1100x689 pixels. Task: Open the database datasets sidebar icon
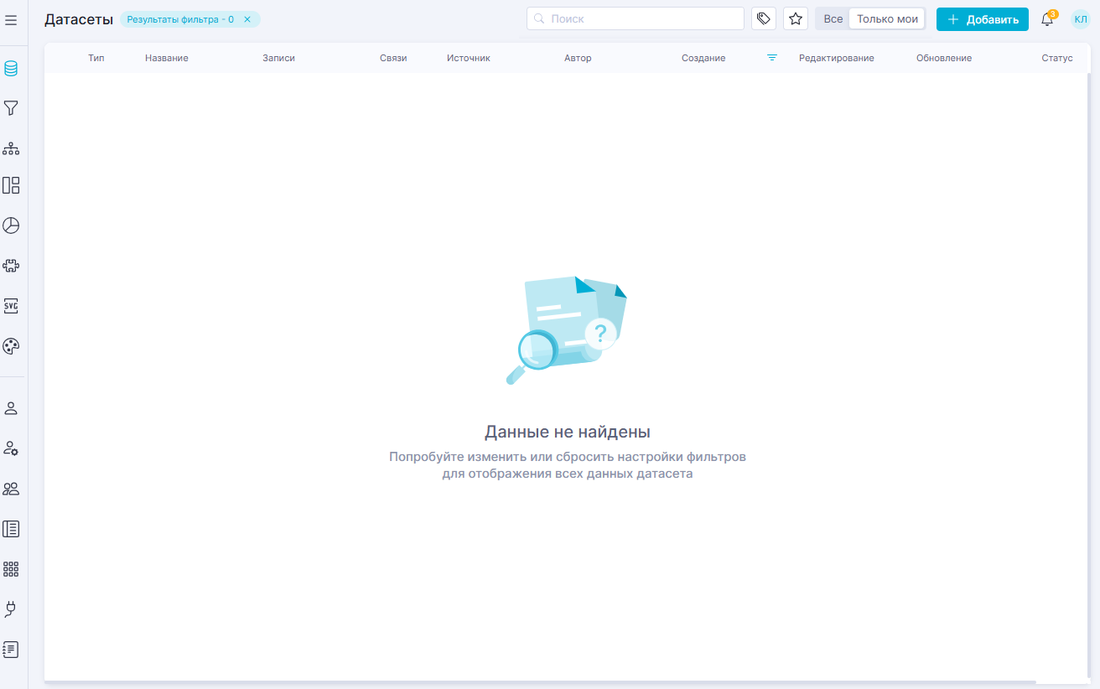pos(11,69)
